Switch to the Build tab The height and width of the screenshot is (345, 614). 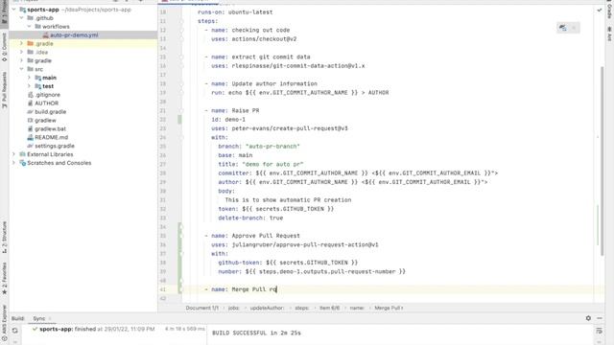pyautogui.click(x=17, y=318)
